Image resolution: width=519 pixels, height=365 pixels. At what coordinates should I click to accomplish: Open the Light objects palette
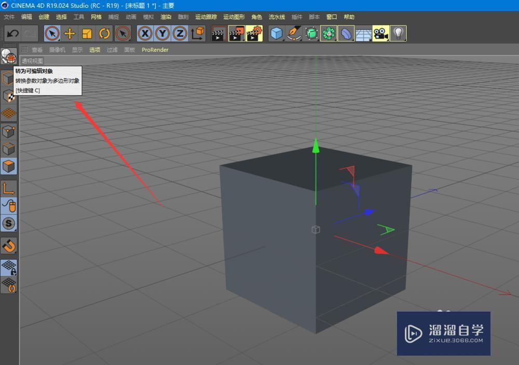(398, 33)
